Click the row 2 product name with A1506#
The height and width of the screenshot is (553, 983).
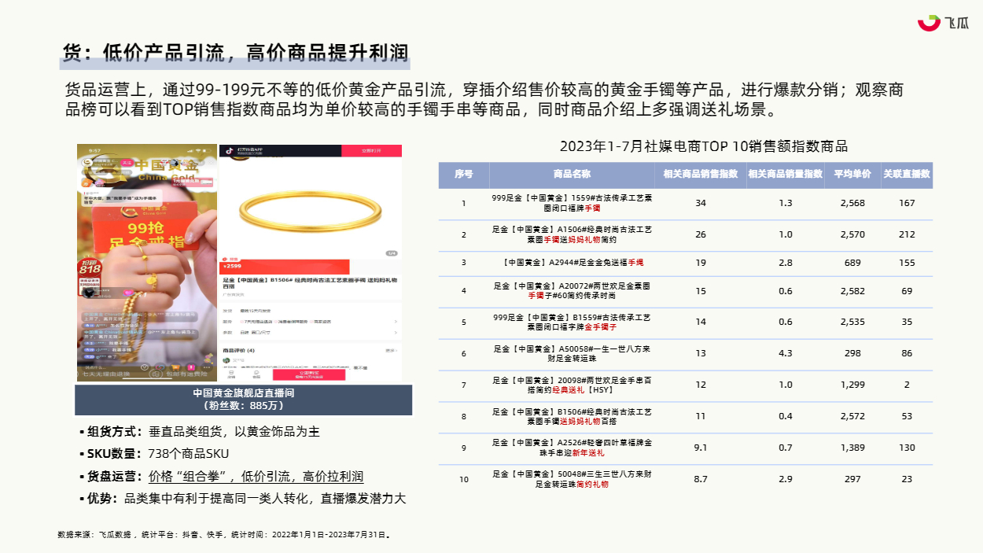(x=572, y=234)
